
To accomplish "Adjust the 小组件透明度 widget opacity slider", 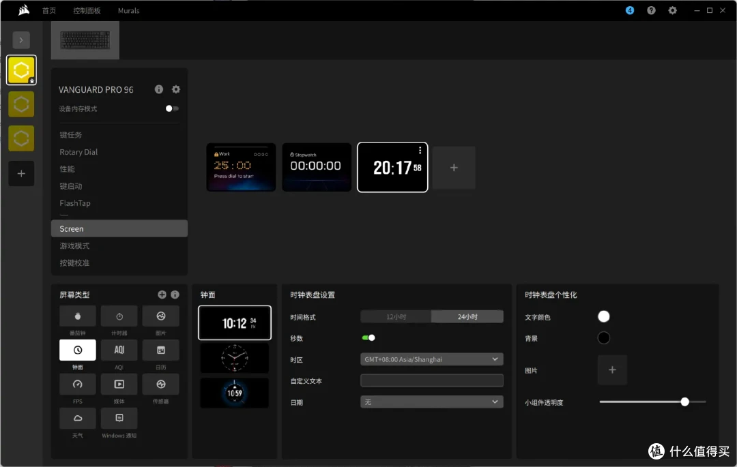I will click(685, 402).
